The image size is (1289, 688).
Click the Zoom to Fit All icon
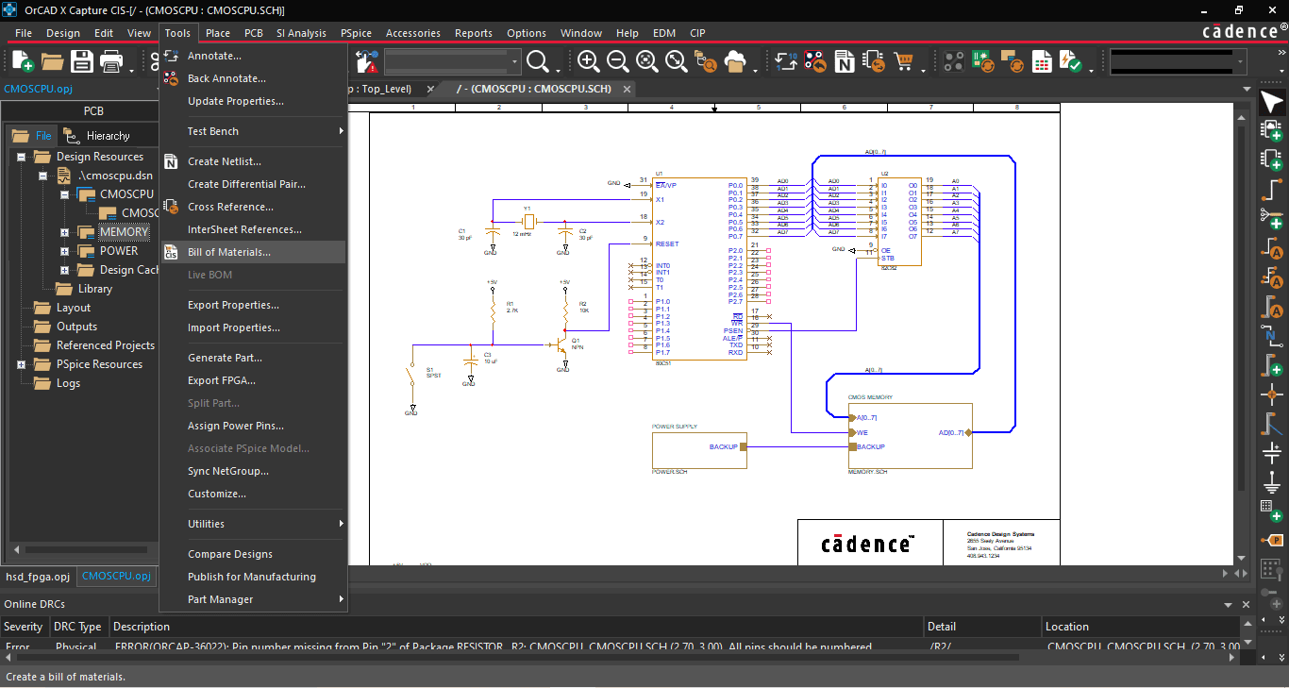(677, 62)
